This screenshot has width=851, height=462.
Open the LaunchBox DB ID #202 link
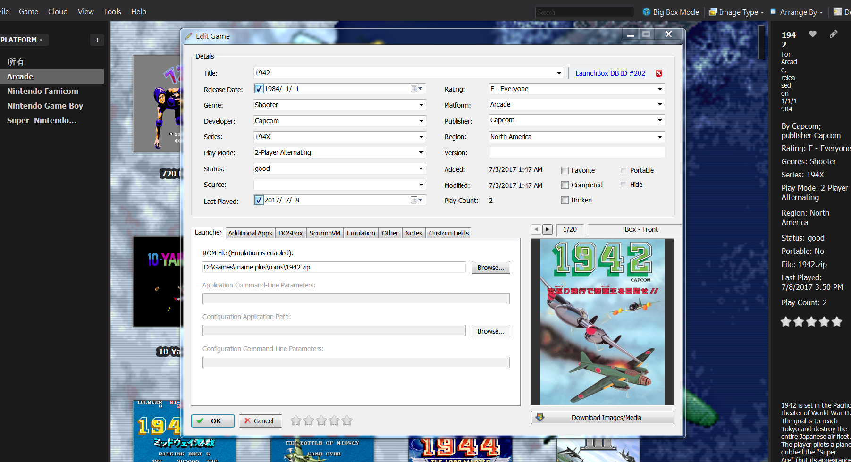point(610,73)
